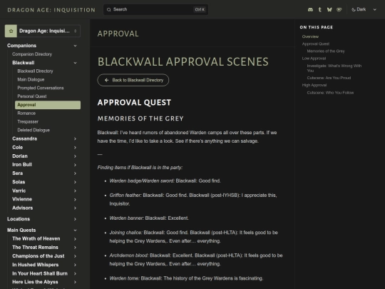The image size is (385, 289).
Task: Click the Approval Quest heading
Action: pyautogui.click(x=134, y=103)
